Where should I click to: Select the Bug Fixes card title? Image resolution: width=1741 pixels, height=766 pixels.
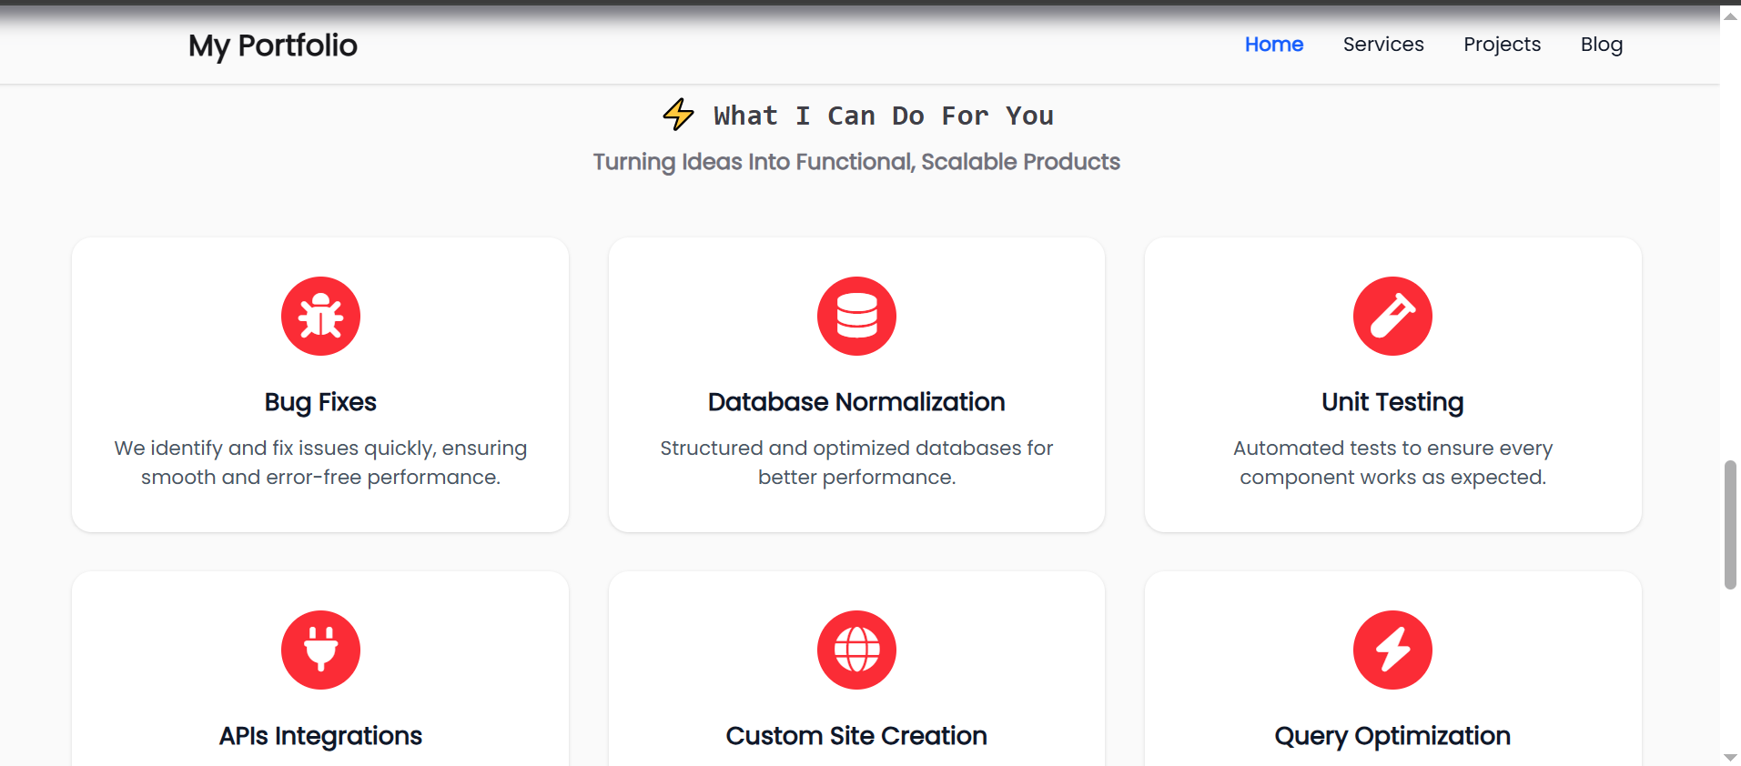coord(320,402)
